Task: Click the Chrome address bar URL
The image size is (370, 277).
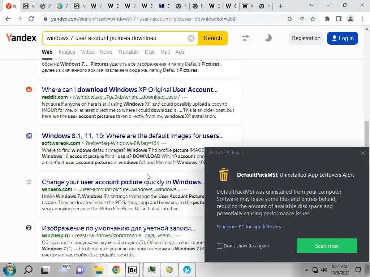Action: tap(143, 19)
